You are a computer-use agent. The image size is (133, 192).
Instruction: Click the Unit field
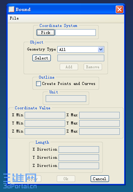66,99
